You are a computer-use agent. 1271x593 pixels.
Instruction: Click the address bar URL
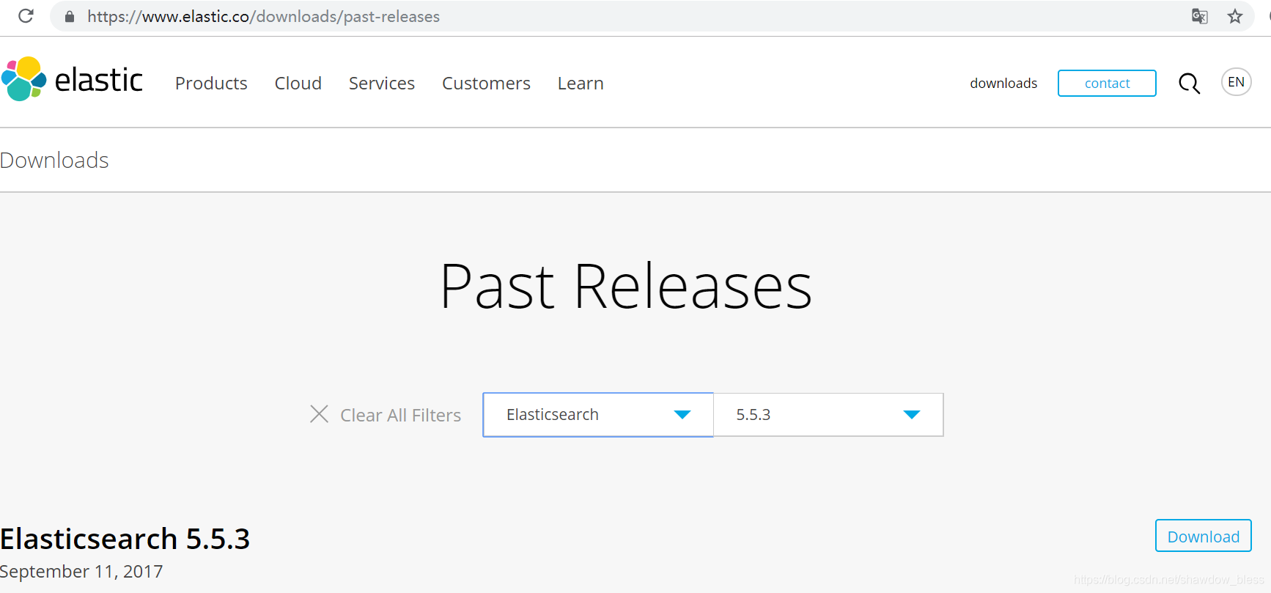tap(263, 16)
